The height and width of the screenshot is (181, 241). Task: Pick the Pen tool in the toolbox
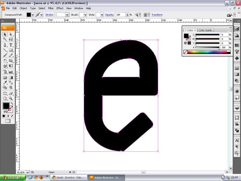coord(5,45)
